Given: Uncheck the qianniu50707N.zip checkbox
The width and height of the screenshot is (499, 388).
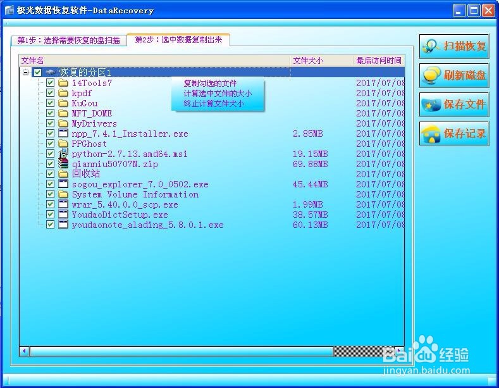Looking at the screenshot, I should 50,164.
